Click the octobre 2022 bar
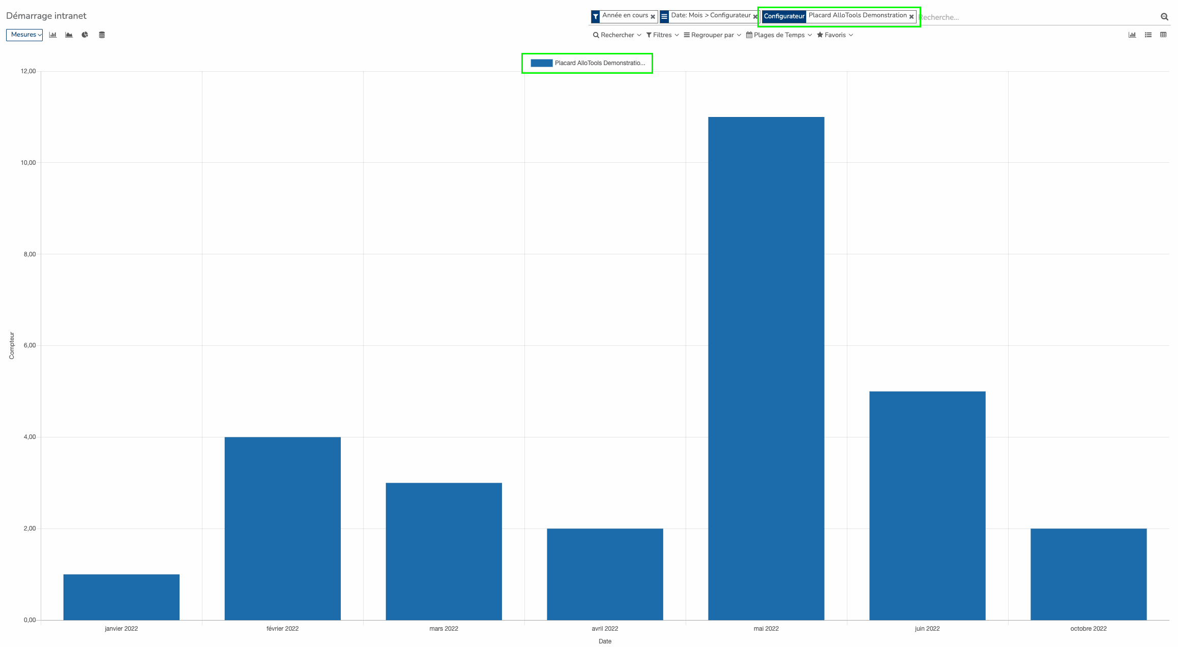1178x647 pixels. click(x=1088, y=574)
